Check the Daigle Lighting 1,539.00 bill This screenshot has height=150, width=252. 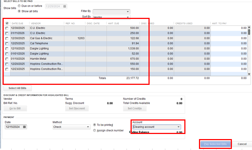click(7, 49)
